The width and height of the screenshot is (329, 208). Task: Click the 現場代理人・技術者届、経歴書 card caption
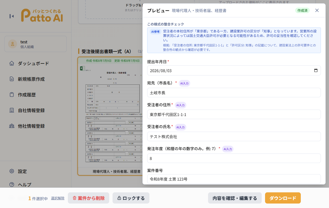pos(117,171)
